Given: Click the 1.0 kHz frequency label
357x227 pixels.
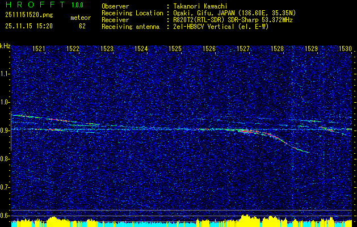Looking at the screenshot, I should [x=5, y=102].
